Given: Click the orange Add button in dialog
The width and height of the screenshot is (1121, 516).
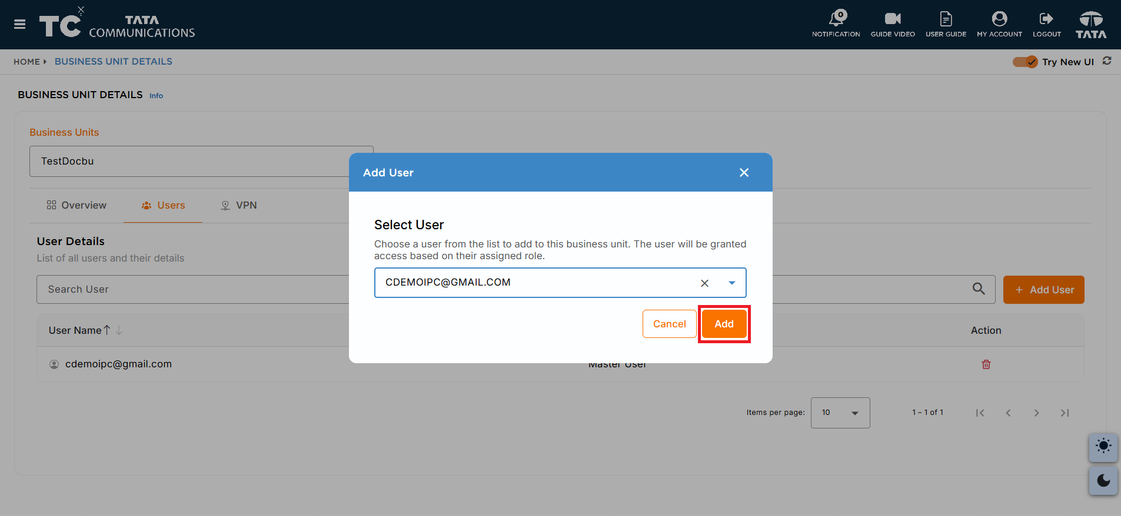Looking at the screenshot, I should coord(724,324).
